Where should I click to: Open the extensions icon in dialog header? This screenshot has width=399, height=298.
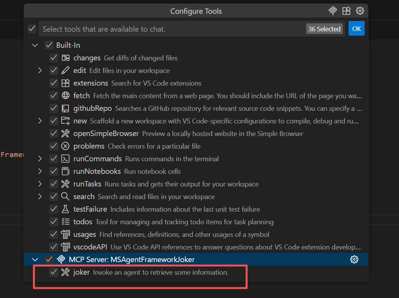tap(346, 11)
